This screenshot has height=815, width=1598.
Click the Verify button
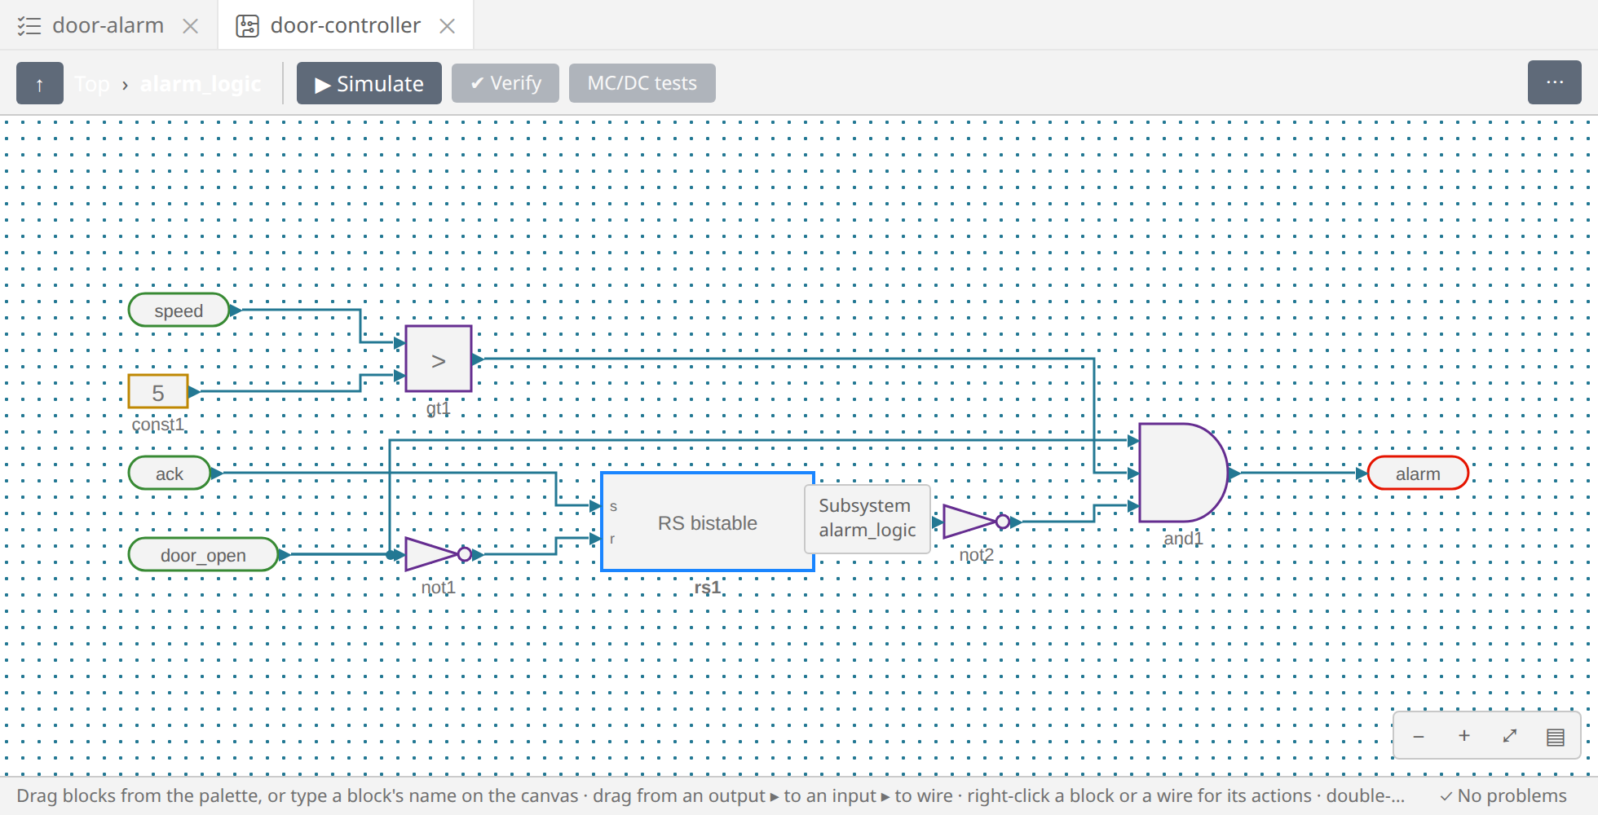pyautogui.click(x=505, y=83)
